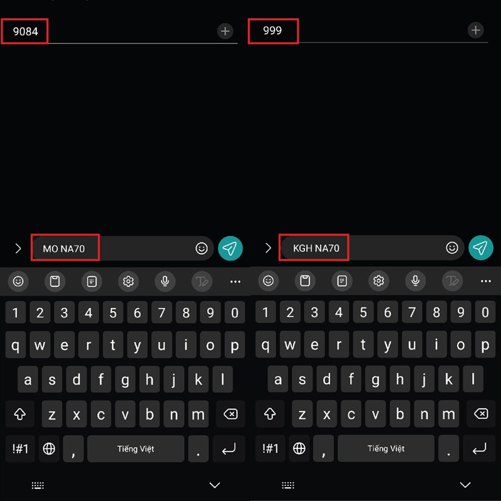This screenshot has height=501, width=501.
Task: Toggle shift key on right keyboard
Action: tap(270, 413)
